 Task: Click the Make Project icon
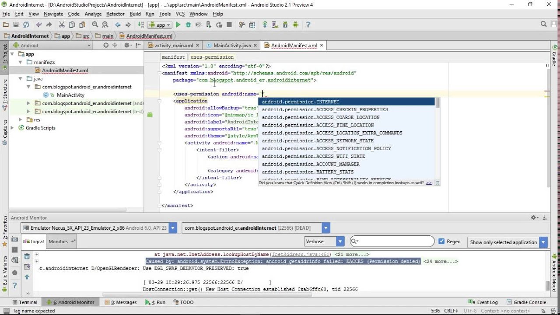[140, 25]
